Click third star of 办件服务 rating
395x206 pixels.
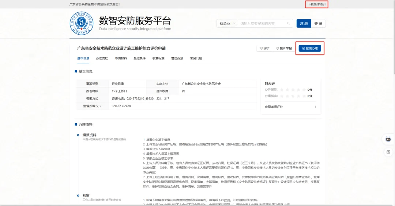pos(293,90)
